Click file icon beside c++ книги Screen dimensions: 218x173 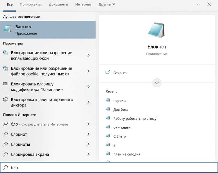[108, 126]
